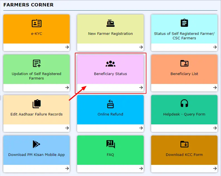Click the arrow under Helpdesk - Query Form card
221x176 pixels.
(x=215, y=128)
